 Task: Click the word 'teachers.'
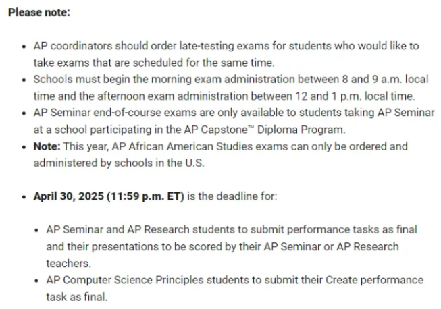coord(69,264)
